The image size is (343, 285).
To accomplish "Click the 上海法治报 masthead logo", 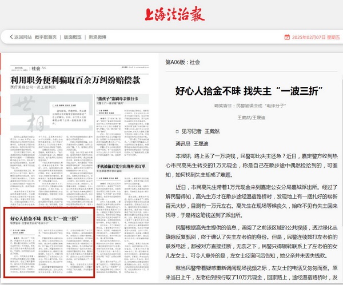I will click(171, 13).
